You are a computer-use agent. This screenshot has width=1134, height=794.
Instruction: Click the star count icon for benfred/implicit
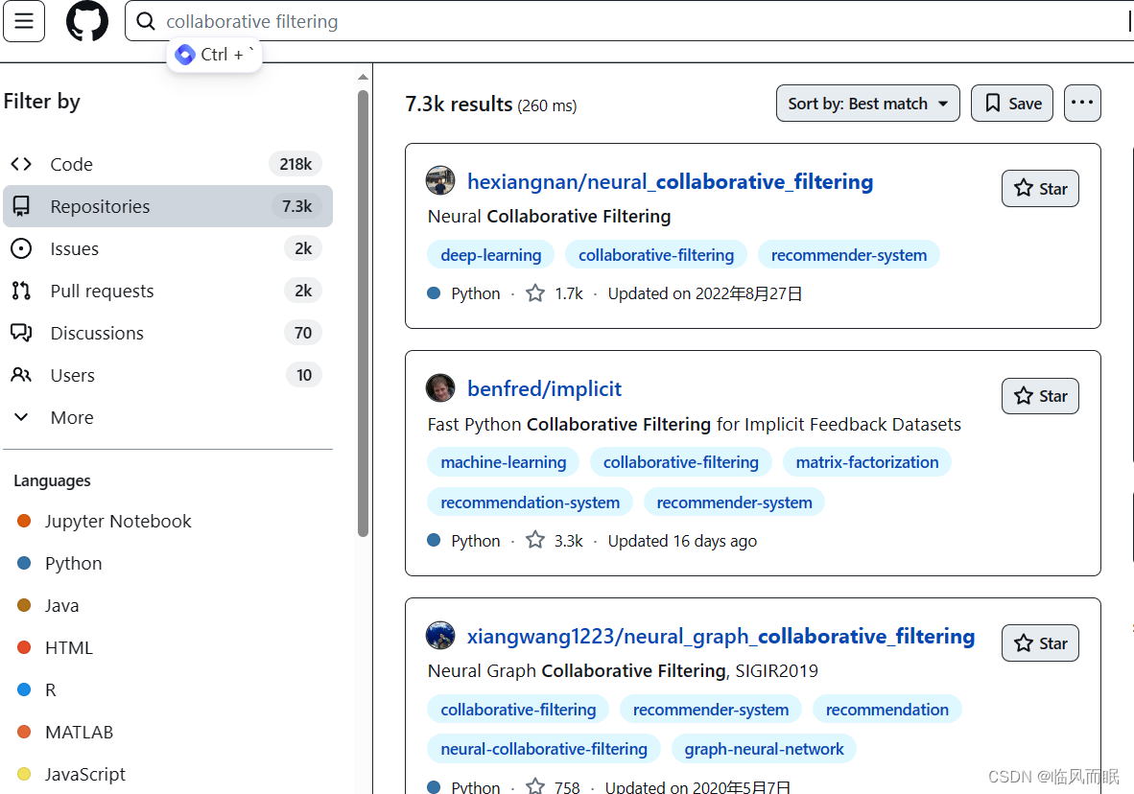[x=535, y=541]
